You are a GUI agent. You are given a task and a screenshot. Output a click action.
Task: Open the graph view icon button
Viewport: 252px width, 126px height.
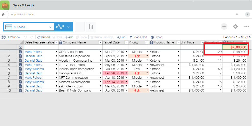click(x=60, y=27)
